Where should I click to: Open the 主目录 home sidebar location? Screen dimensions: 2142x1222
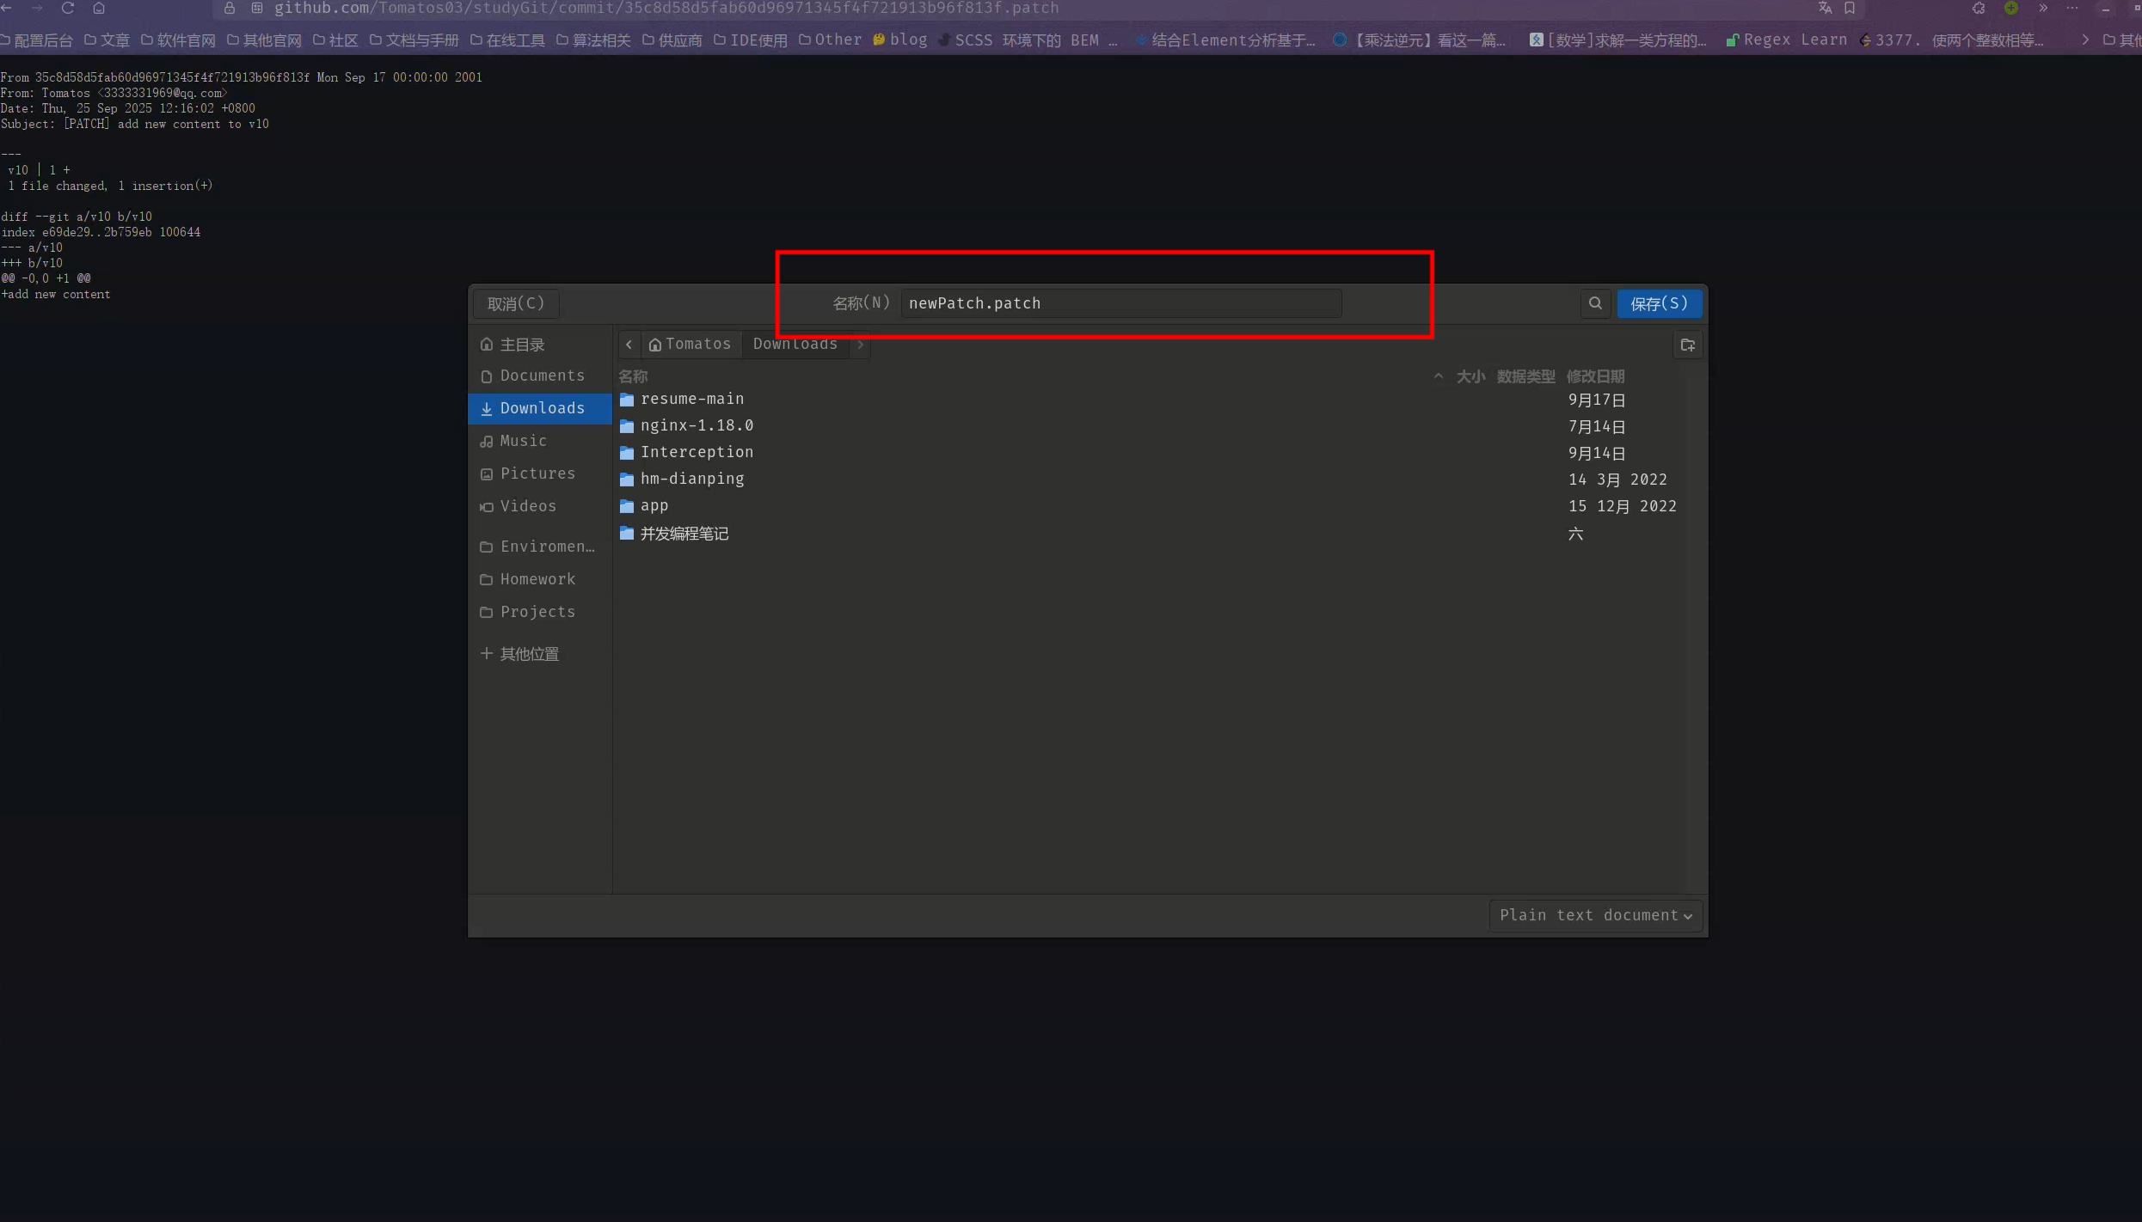coord(522,345)
